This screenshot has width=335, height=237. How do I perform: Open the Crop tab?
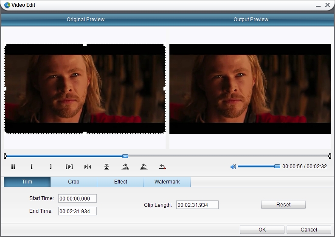tap(74, 182)
